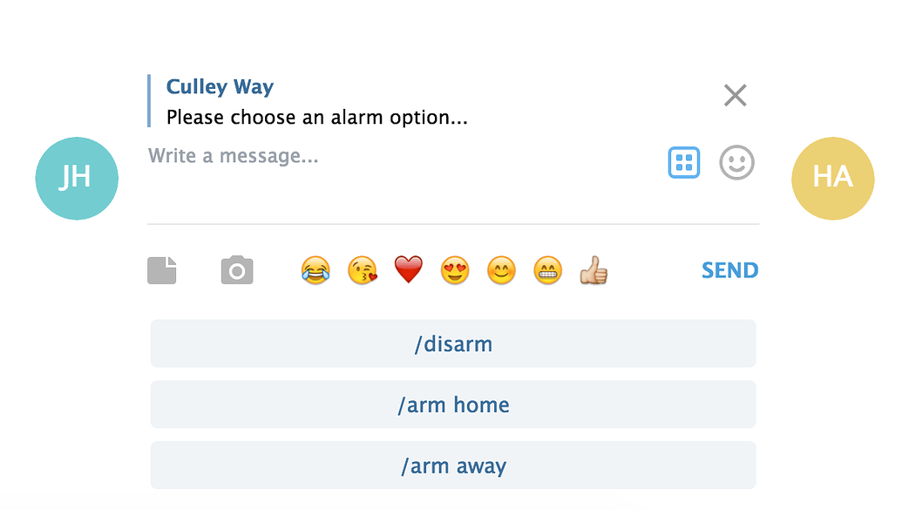Insert the grinning emoji shortcut
The height and width of the screenshot is (510, 902).
(x=547, y=270)
